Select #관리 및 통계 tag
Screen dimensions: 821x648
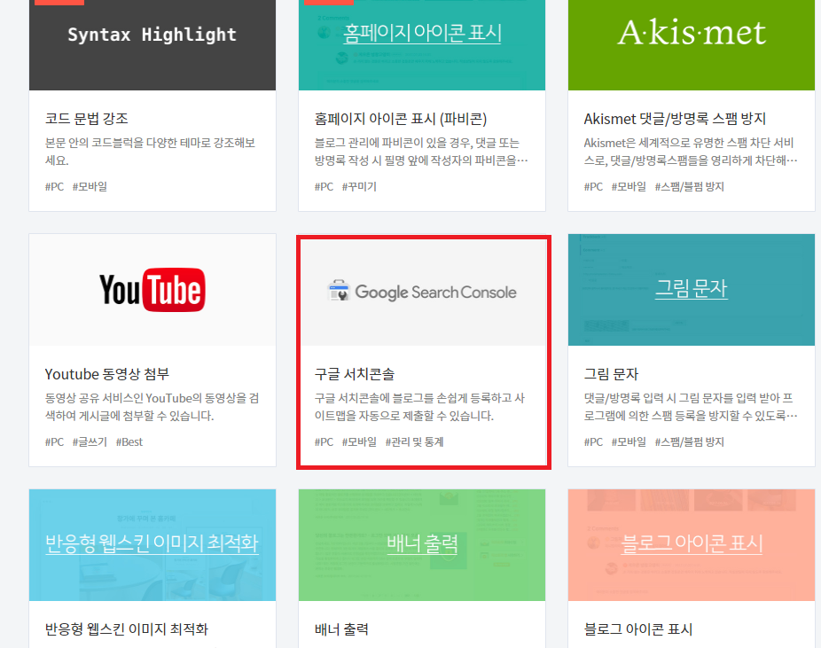coord(415,441)
